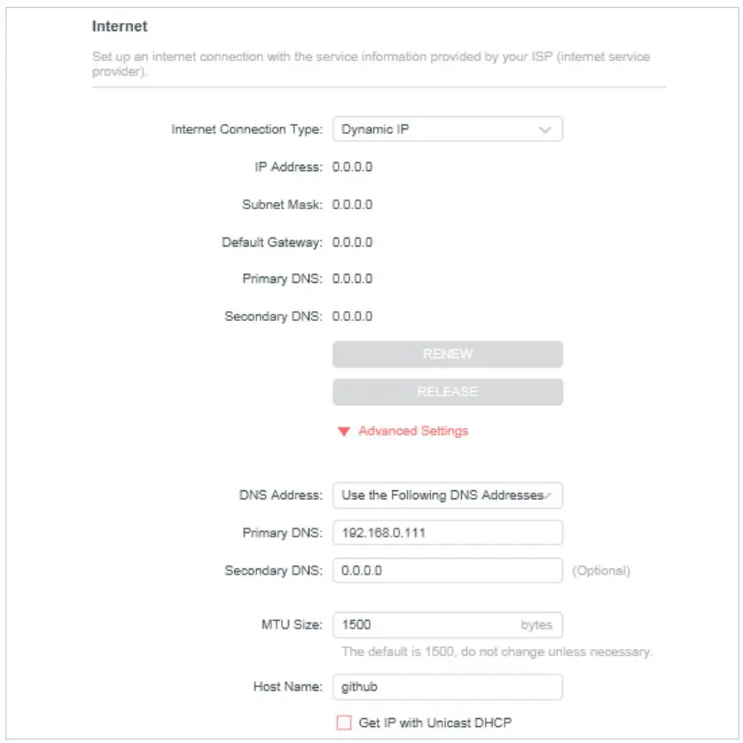Click the Host Name field showing github

pyautogui.click(x=447, y=687)
